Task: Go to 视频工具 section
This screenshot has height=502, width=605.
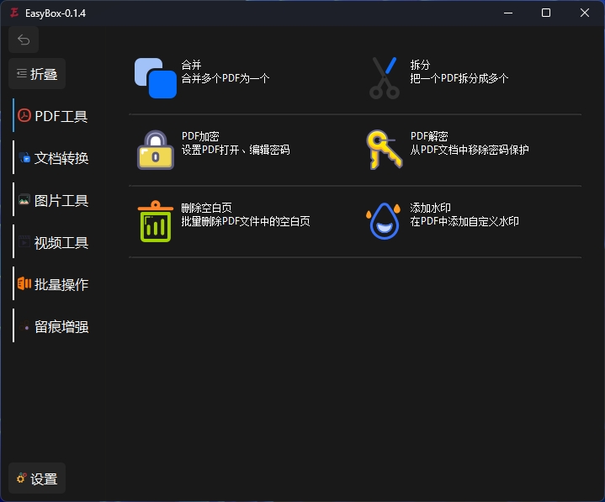Action: 61,243
